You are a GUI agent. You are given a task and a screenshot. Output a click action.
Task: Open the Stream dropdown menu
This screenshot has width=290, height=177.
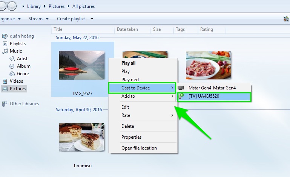pos(39,19)
